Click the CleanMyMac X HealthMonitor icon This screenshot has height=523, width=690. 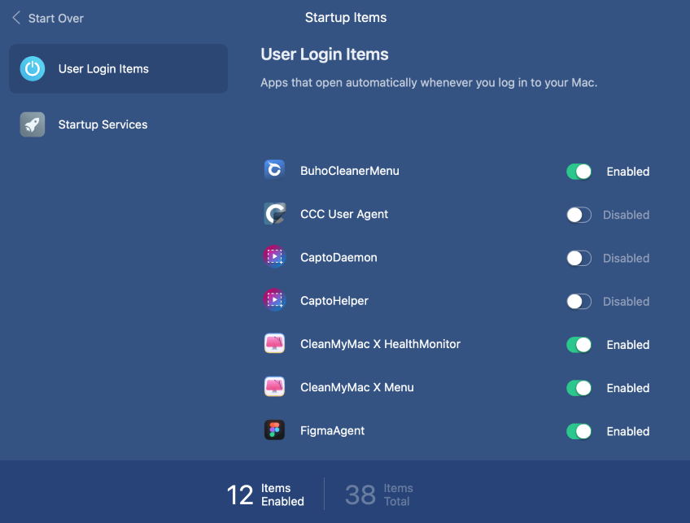pos(274,343)
